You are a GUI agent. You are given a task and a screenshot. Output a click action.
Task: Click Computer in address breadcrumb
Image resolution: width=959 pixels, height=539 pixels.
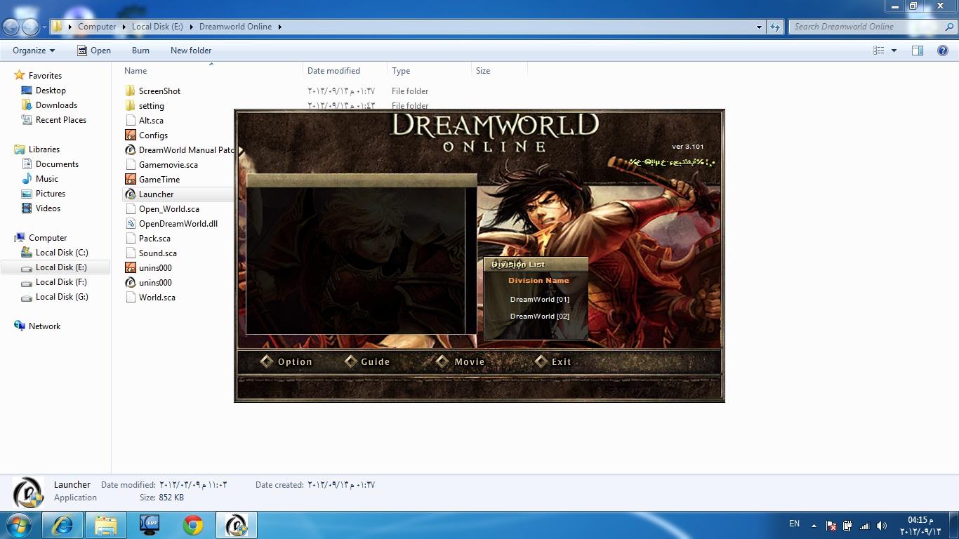point(97,27)
